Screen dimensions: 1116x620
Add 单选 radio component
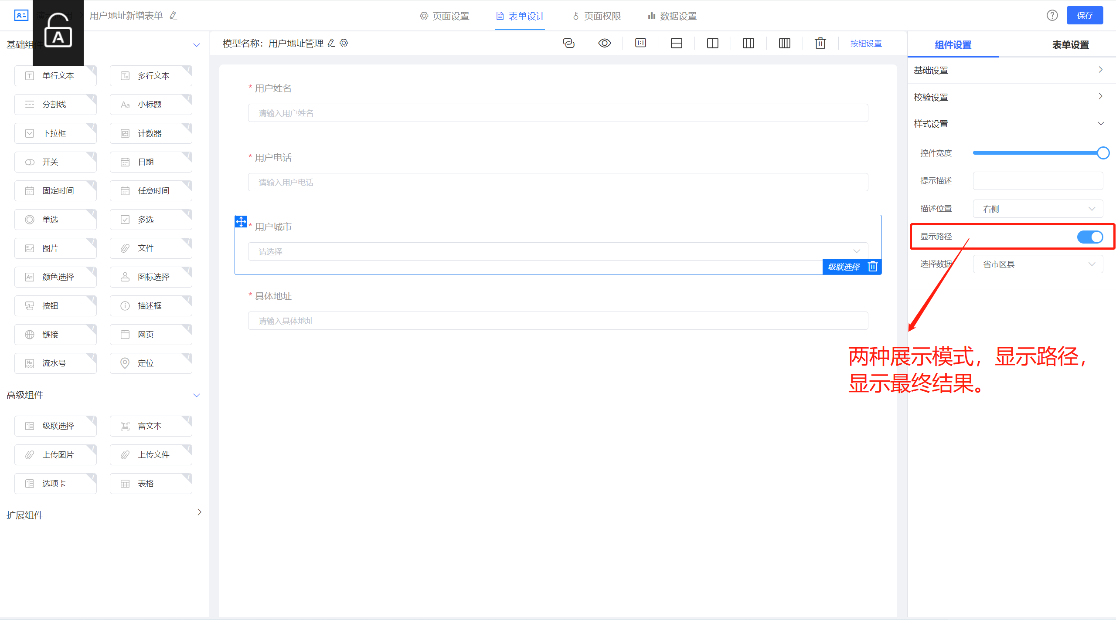pyautogui.click(x=55, y=220)
